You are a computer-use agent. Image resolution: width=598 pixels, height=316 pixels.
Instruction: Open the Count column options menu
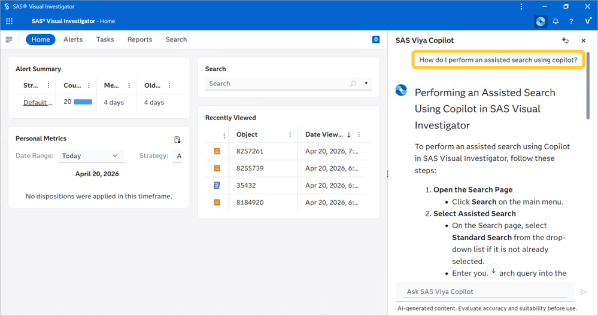tap(89, 85)
